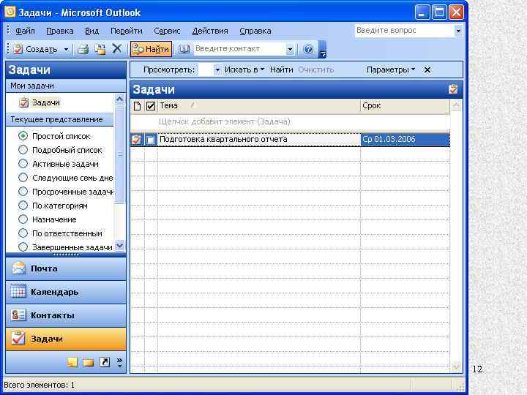This screenshot has width=527, height=395.
Task: Switch to Контакты pane
Action: [66, 315]
